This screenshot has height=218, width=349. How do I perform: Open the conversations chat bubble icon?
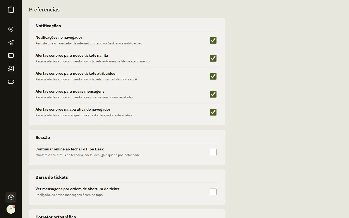pyautogui.click(x=11, y=29)
